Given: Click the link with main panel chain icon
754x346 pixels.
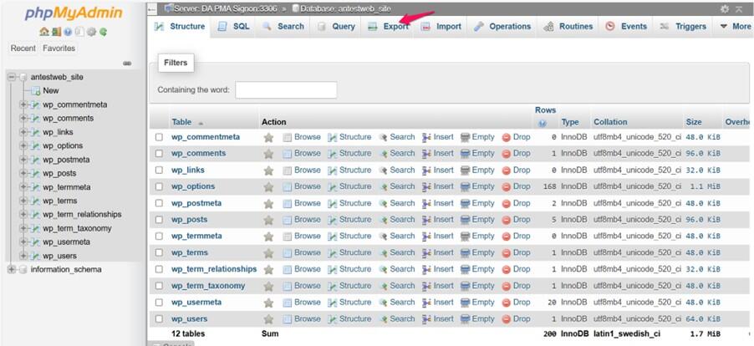Looking at the screenshot, I should click(127, 63).
